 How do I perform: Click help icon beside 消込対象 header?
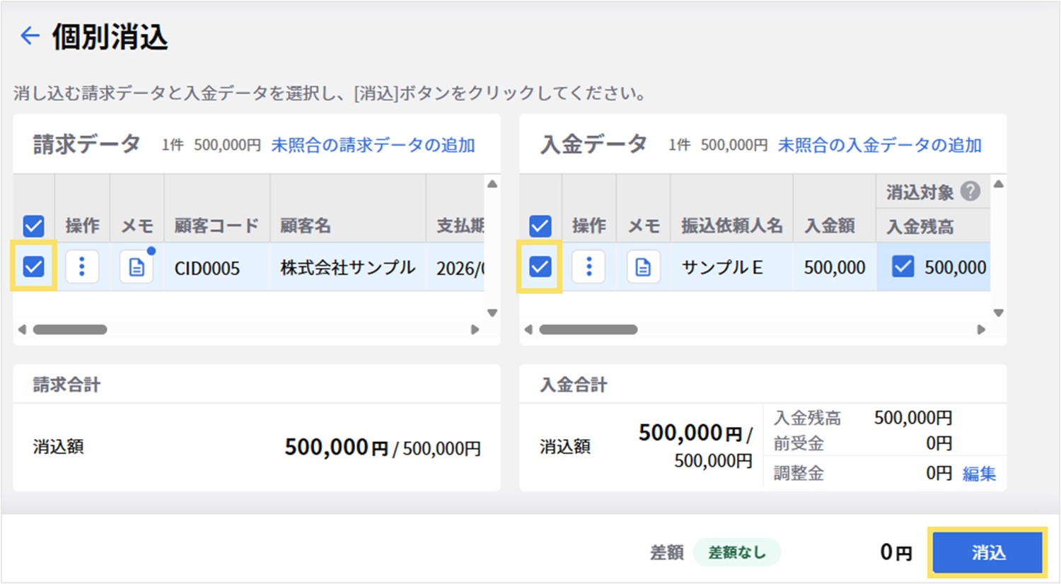click(970, 191)
